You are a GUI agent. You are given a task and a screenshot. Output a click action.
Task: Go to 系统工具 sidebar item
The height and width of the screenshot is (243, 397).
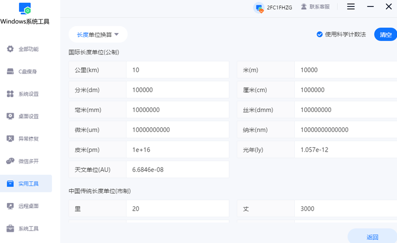click(x=26, y=228)
